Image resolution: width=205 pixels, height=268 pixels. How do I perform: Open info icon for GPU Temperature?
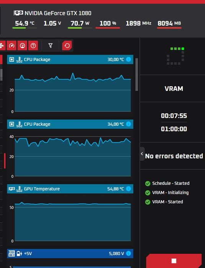tap(128, 189)
